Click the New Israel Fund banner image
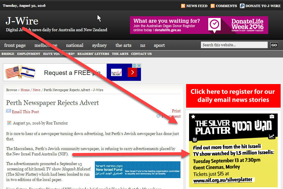 (138, 170)
